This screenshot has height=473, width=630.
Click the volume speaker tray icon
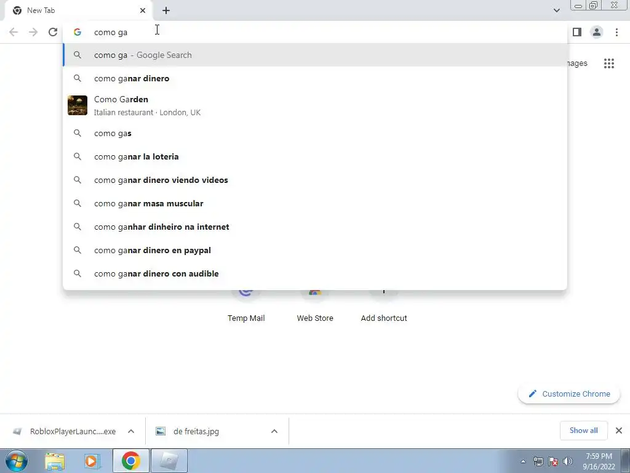click(x=568, y=461)
